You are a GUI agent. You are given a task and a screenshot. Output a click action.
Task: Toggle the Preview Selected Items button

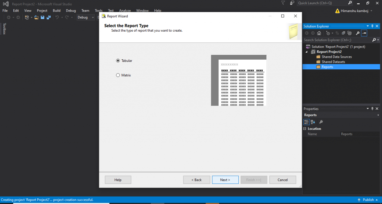point(364,33)
